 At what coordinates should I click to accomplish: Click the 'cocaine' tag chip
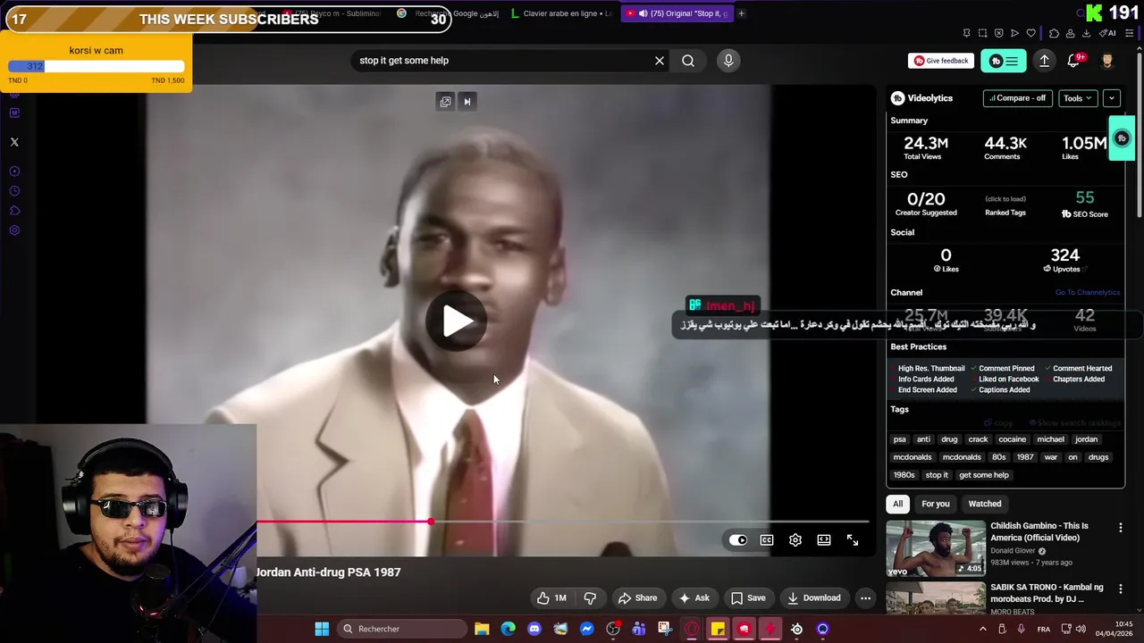click(1012, 439)
